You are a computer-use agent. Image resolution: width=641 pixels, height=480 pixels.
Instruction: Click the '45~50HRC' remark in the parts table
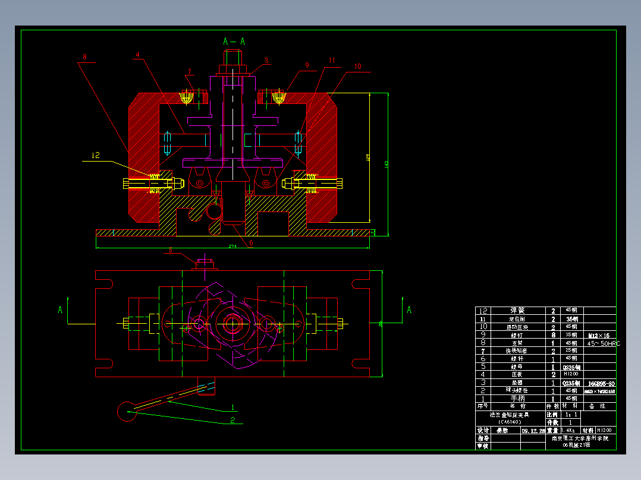[604, 343]
